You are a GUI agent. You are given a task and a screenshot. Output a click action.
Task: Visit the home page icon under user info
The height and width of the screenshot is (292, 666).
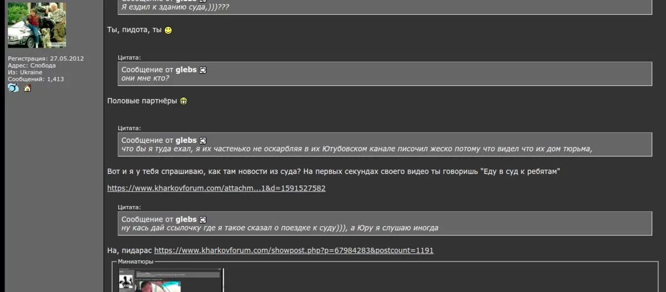click(27, 88)
